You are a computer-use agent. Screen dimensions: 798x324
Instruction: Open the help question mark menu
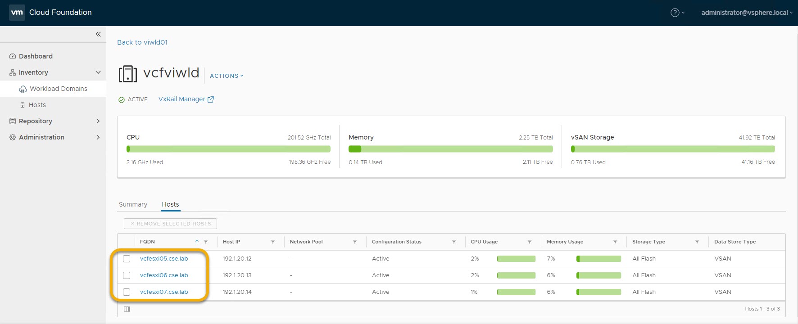[675, 13]
